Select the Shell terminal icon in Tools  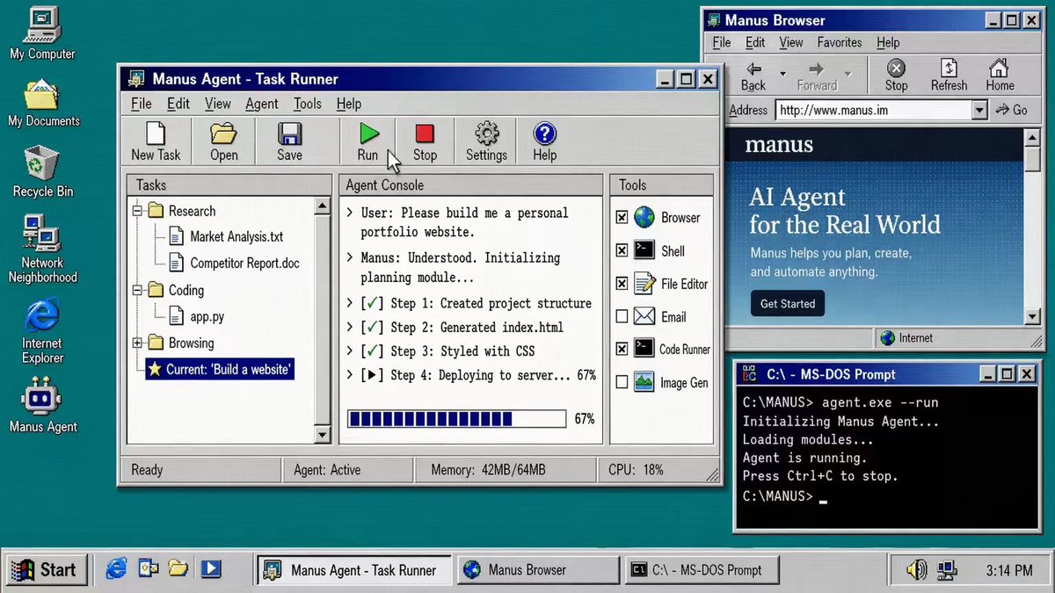click(x=644, y=250)
